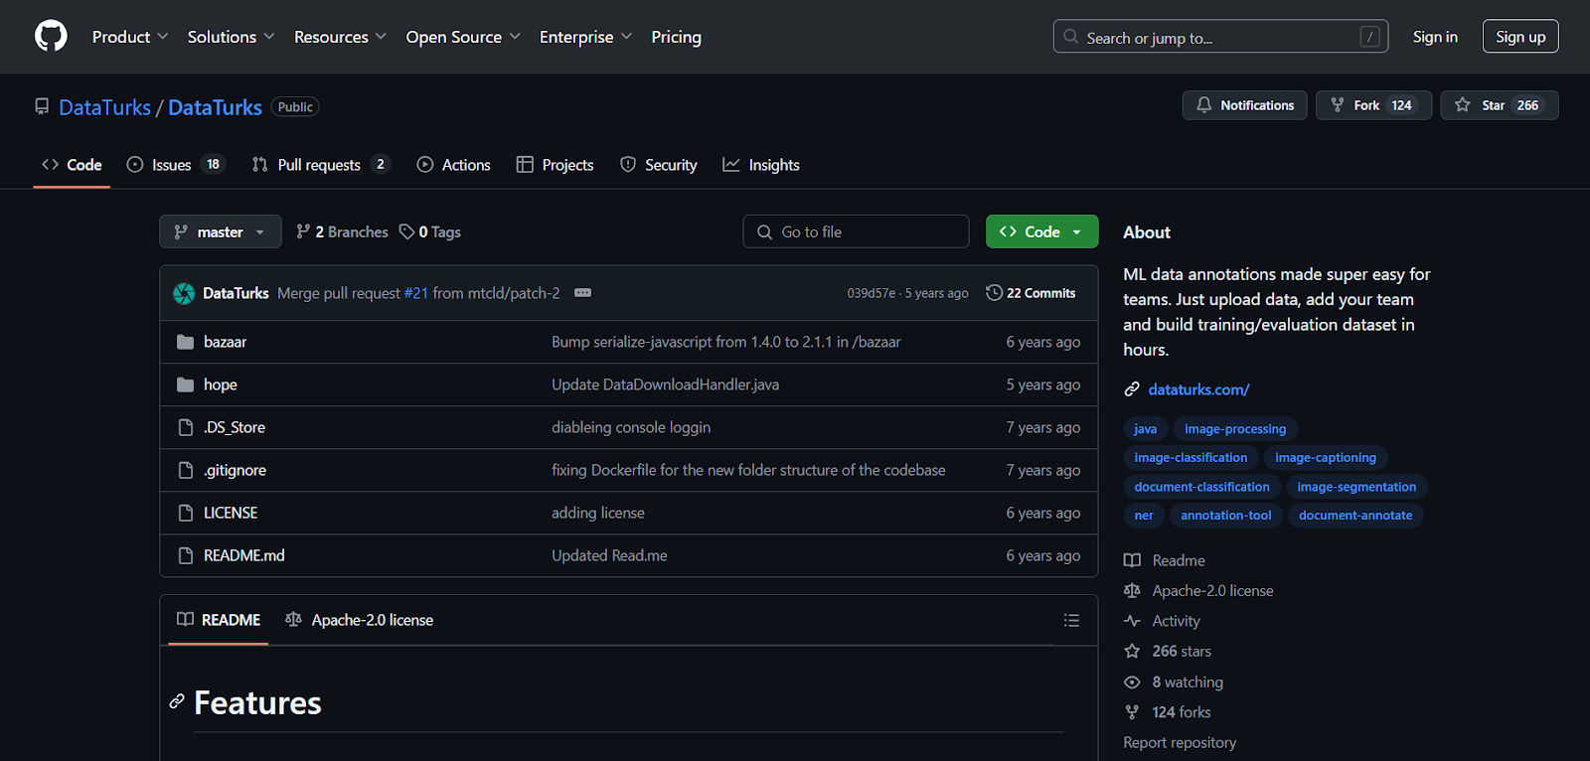
Task: Expand the Open Source menu
Action: coord(463,37)
